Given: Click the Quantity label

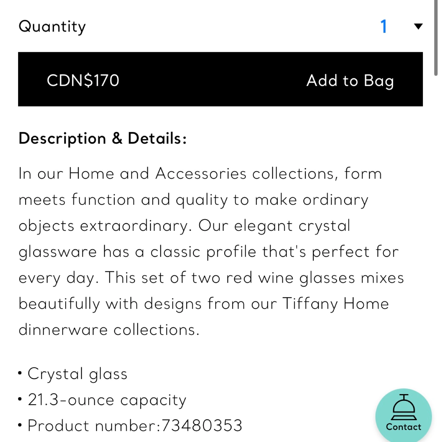Looking at the screenshot, I should 52,27.
